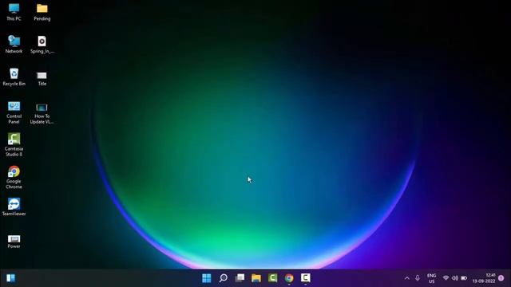Switch to white Camtasia recorder taskbar icon
Viewport: 511px width, 287px height.
coord(305,278)
